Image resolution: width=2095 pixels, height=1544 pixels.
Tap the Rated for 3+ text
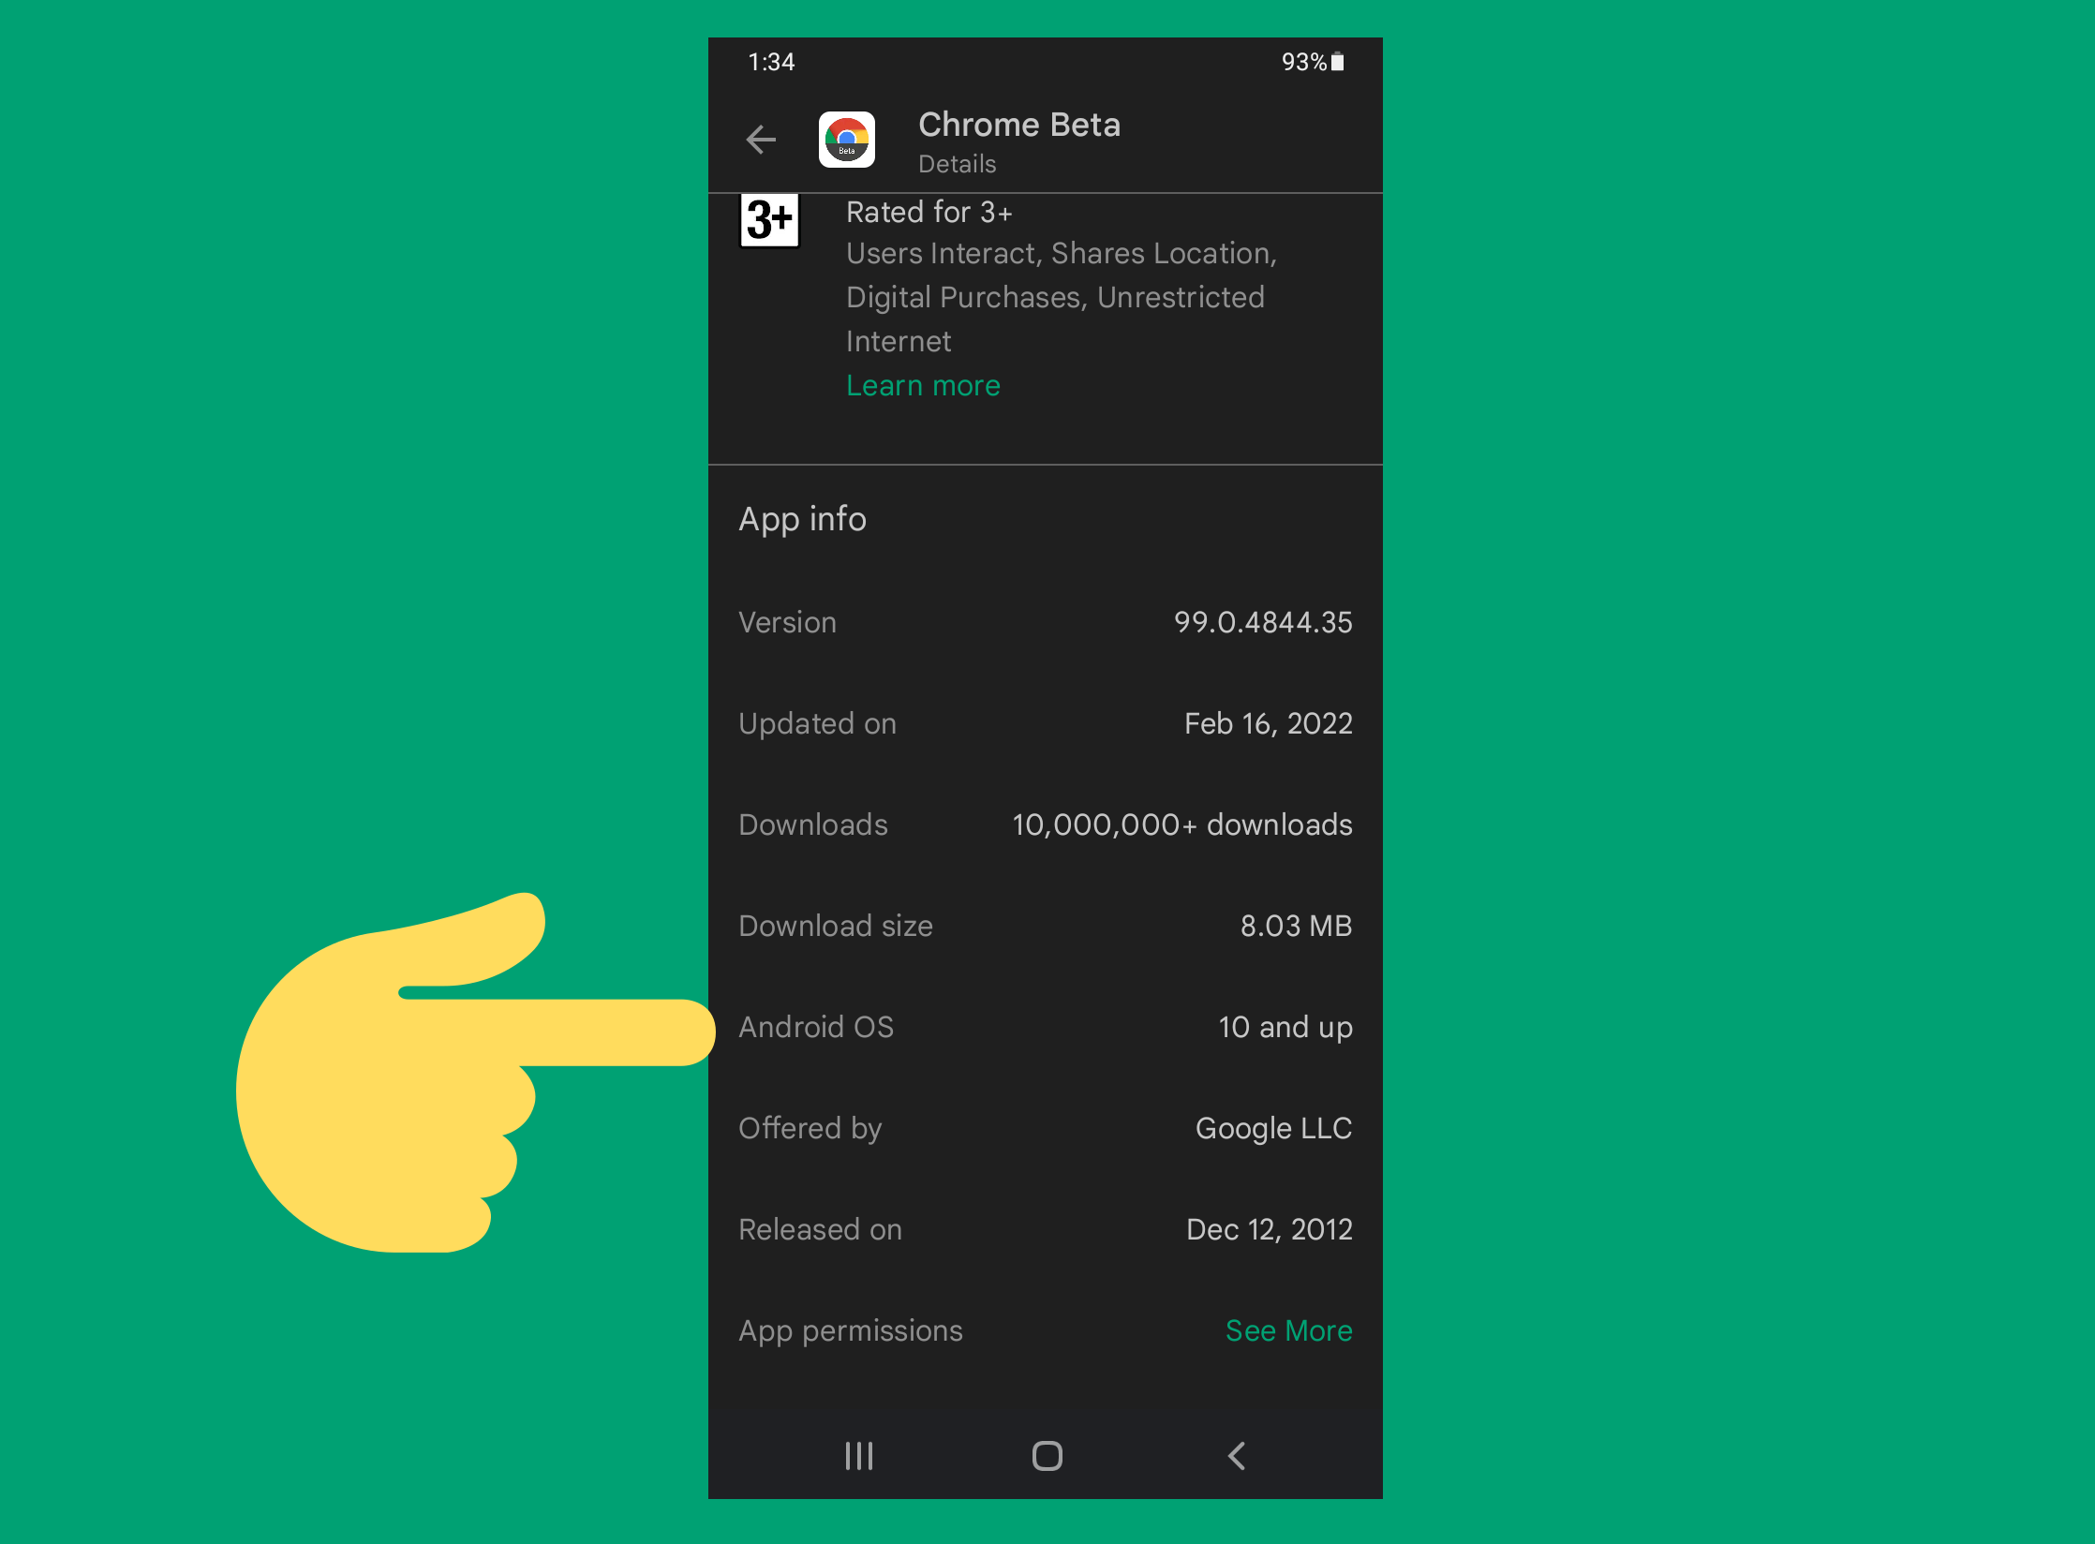click(929, 213)
